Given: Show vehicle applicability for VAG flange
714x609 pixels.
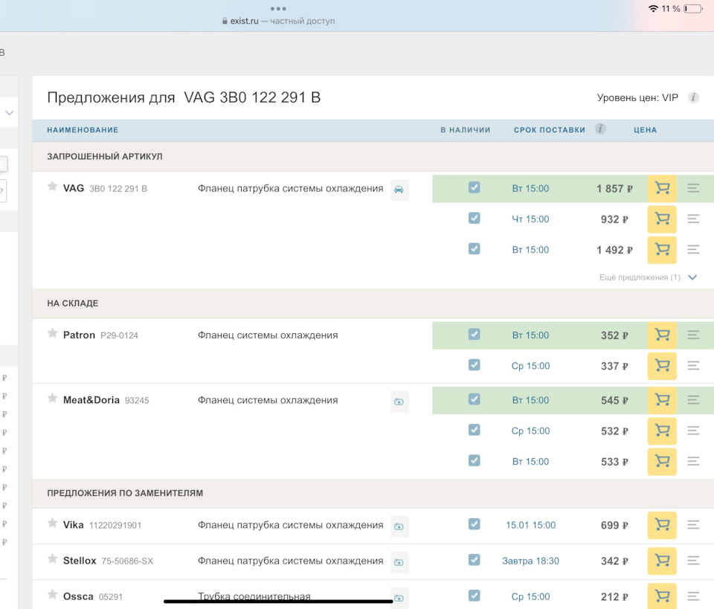Looking at the screenshot, I should click(399, 190).
